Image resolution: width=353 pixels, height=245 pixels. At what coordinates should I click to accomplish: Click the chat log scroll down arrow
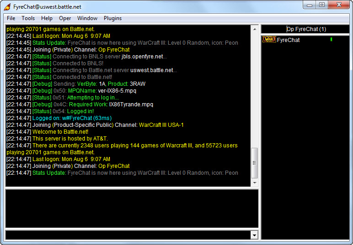click(255, 183)
